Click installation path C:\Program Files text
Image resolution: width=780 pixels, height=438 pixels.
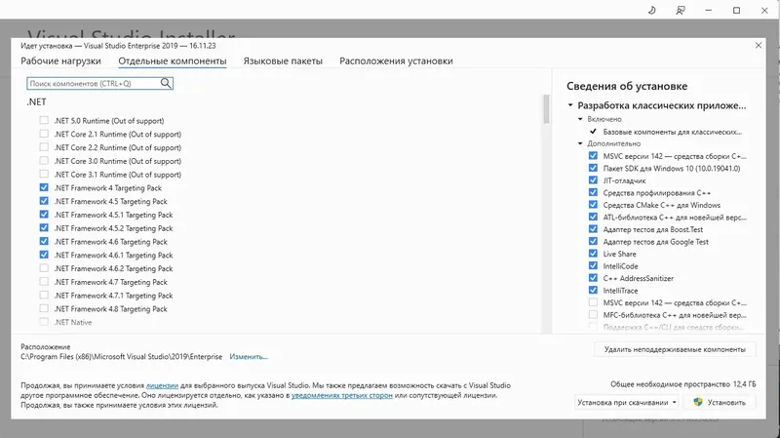coord(121,356)
